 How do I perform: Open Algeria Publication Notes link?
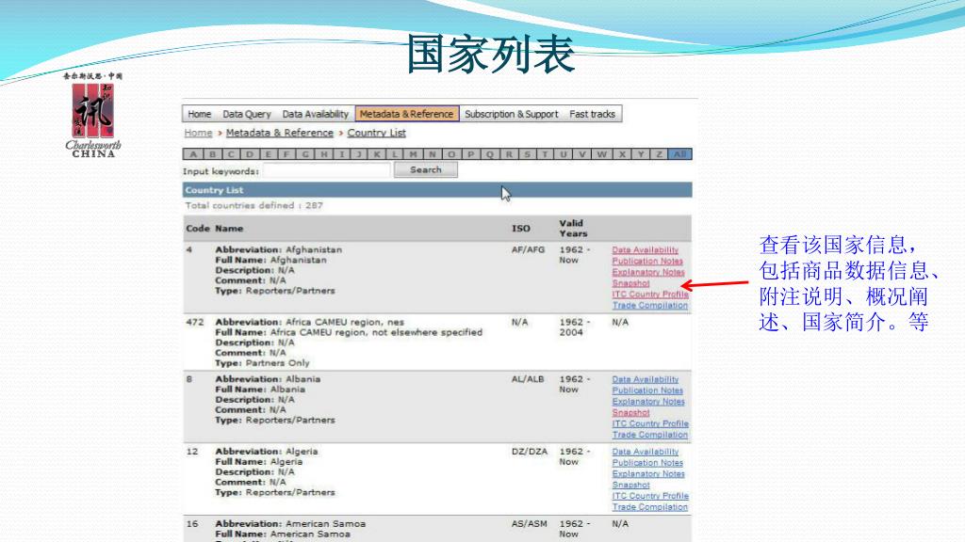pyautogui.click(x=647, y=463)
